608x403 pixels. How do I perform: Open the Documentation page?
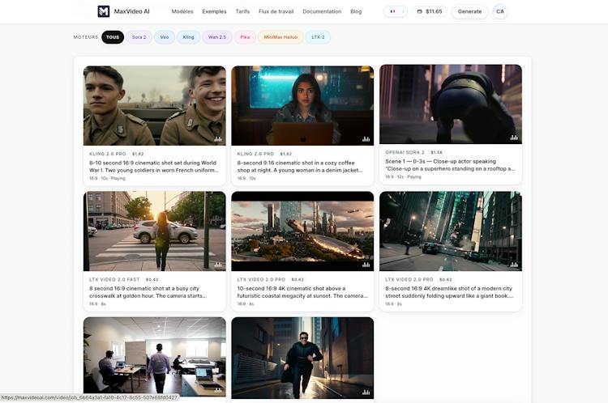322,11
